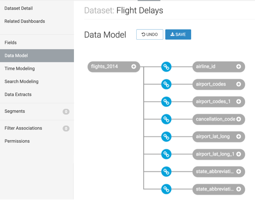Select the join icon for airport_lat_long
The height and width of the screenshot is (200, 255).
tap(166, 137)
